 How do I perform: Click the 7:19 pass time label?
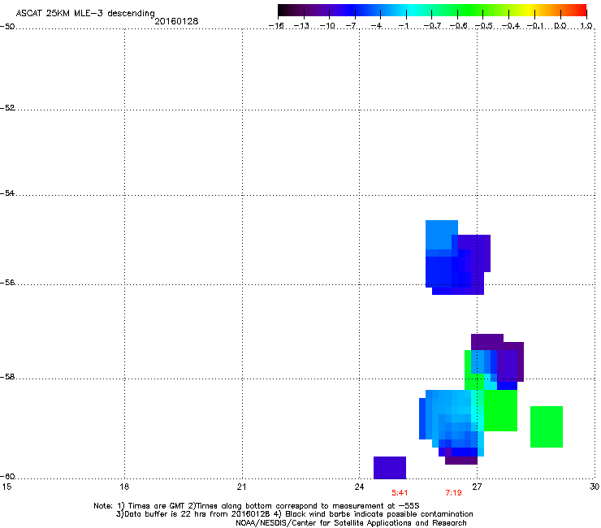pos(453,493)
